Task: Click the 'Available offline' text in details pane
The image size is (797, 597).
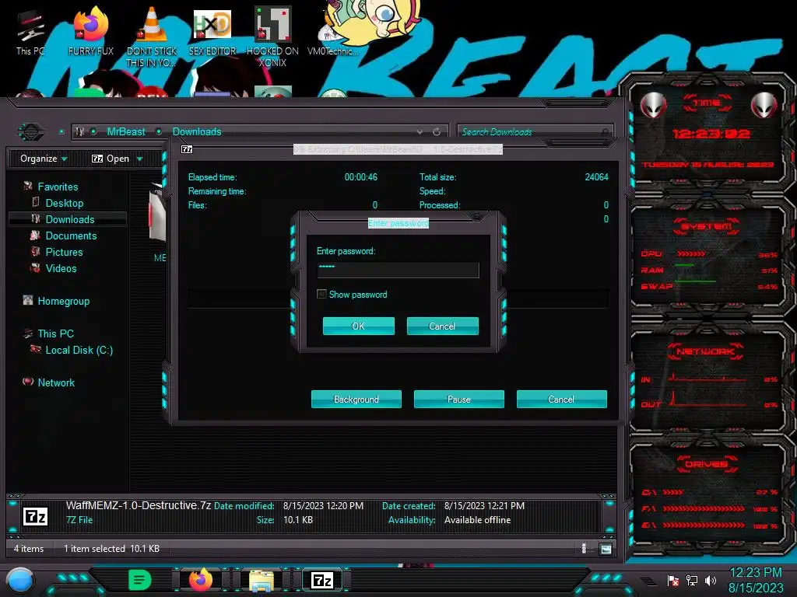Action: pyautogui.click(x=477, y=520)
